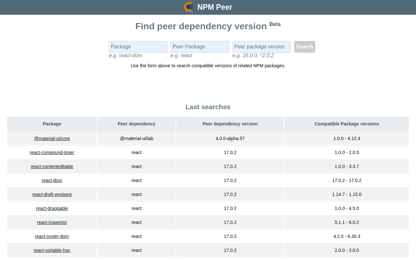Screen dimensions: 416x260
Task: Open the react-compound-timer link
Action: pos(52,152)
